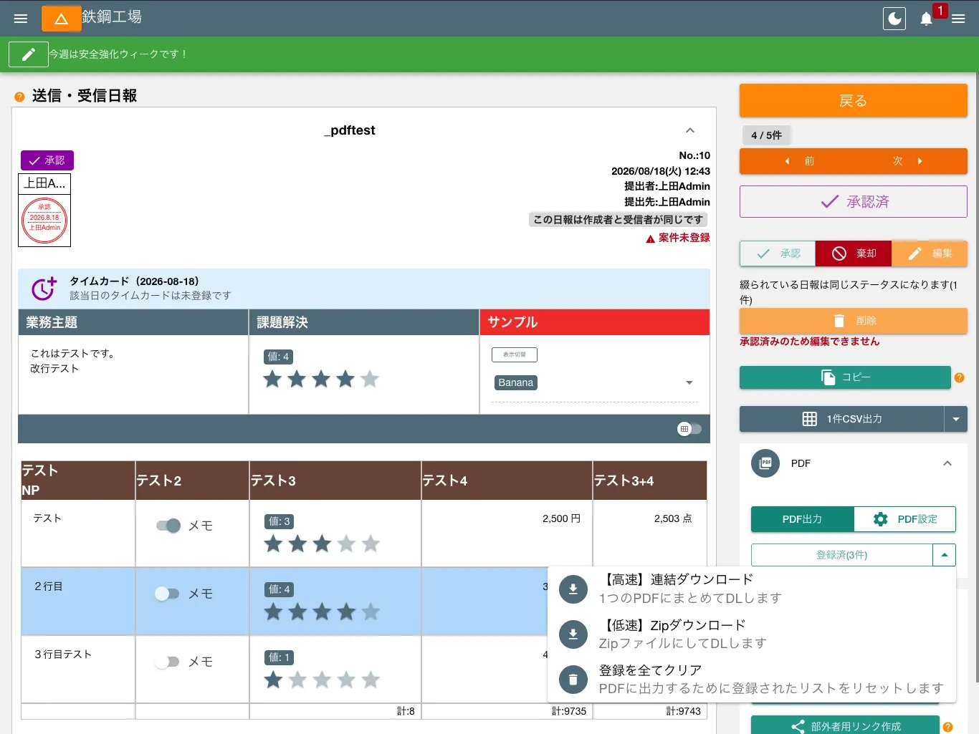Click the 高速 連結ダウンロード download icon
Viewport: 979px width, 734px height.
pos(573,589)
